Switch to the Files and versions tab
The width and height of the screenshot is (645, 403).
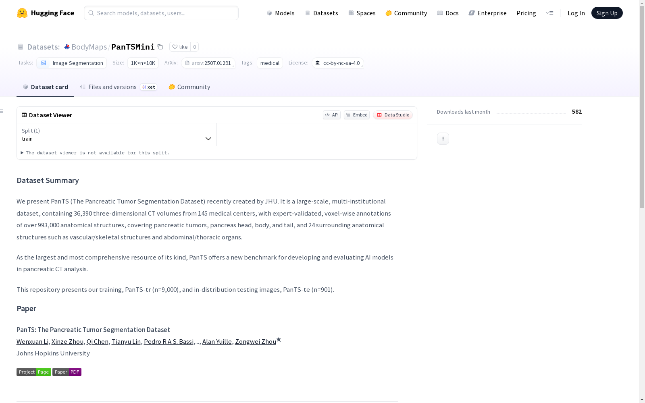pos(118,87)
